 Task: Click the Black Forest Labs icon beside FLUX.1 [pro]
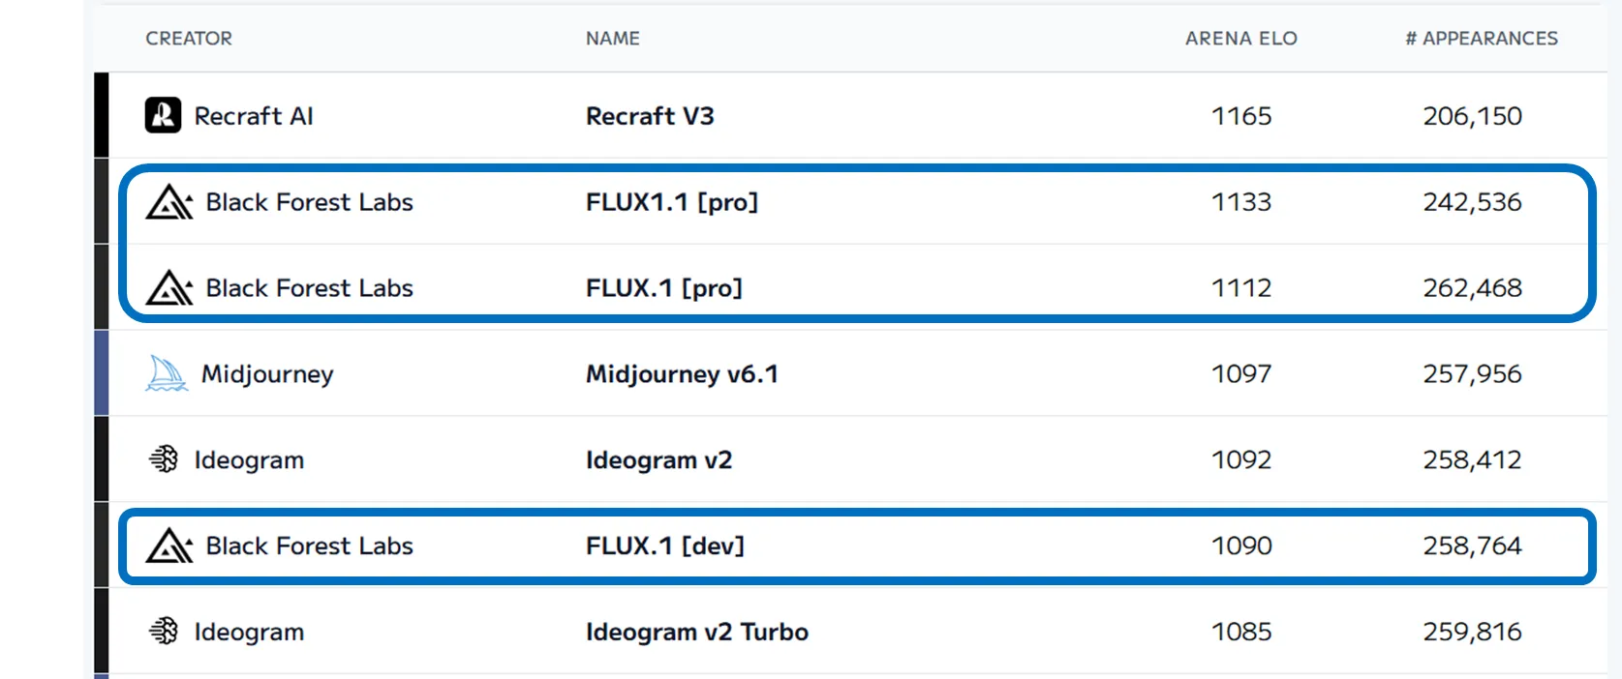168,287
